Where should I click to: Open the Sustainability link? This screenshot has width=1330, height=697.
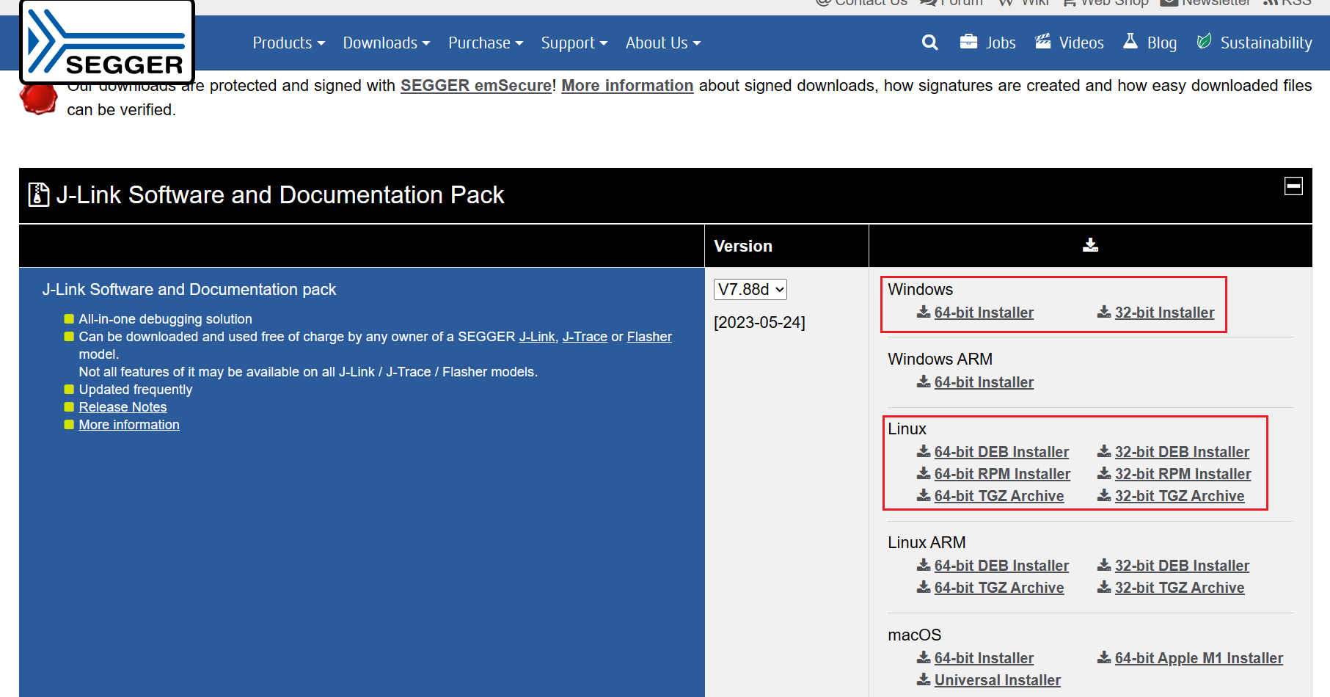1266,43
